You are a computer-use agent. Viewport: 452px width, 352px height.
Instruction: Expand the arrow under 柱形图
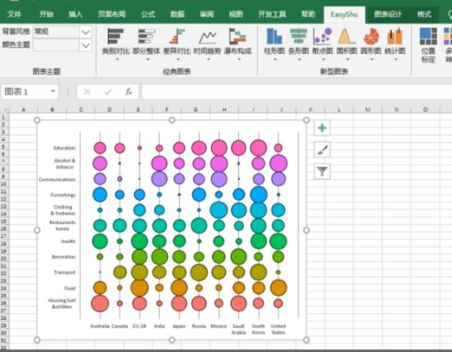(275, 60)
